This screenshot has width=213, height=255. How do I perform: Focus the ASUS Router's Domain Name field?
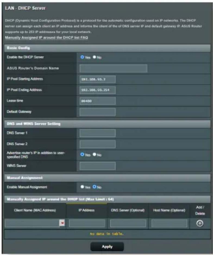pos(113,68)
